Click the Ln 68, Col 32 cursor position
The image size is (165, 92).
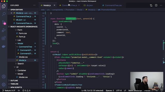pyautogui.click(x=92, y=90)
